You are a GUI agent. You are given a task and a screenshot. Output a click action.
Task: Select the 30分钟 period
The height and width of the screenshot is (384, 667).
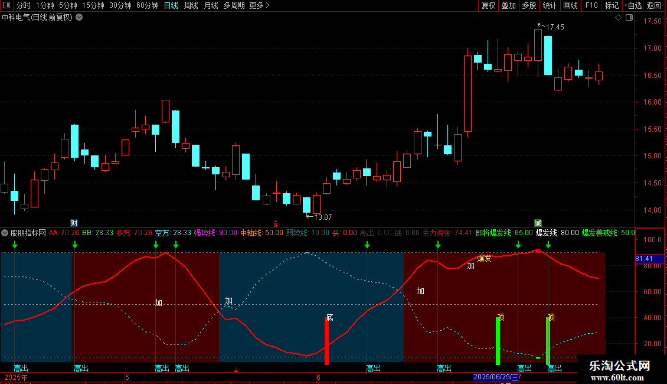pos(120,5)
